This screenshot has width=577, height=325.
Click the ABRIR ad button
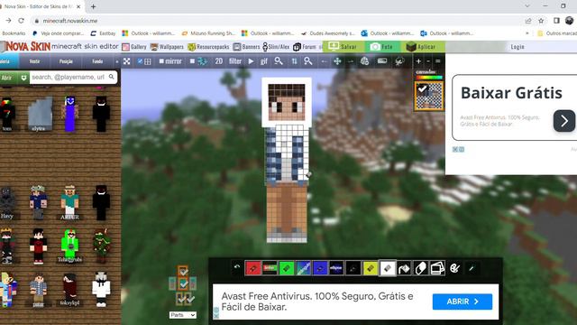pyautogui.click(x=463, y=302)
